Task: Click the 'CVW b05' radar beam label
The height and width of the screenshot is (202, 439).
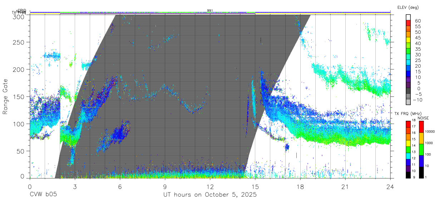Action: [x=43, y=195]
